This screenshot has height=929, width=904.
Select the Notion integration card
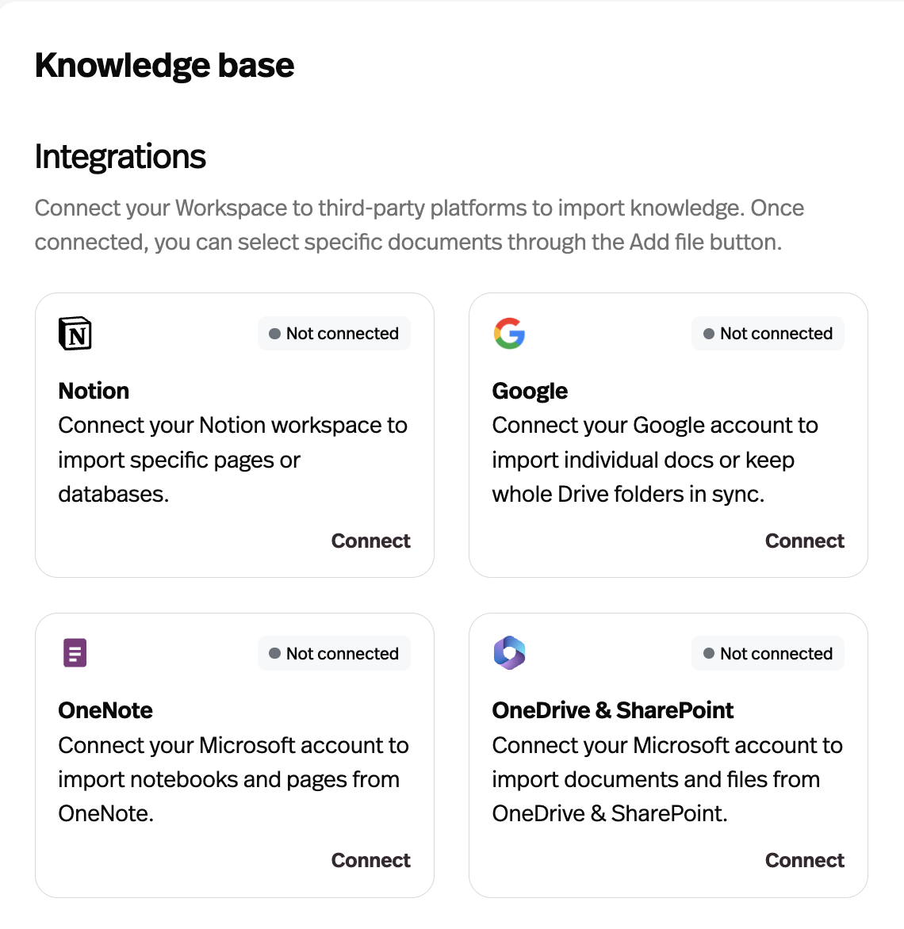[234, 434]
